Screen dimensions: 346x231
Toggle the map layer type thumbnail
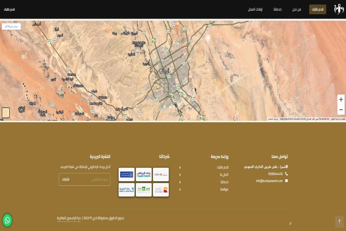pos(6,113)
